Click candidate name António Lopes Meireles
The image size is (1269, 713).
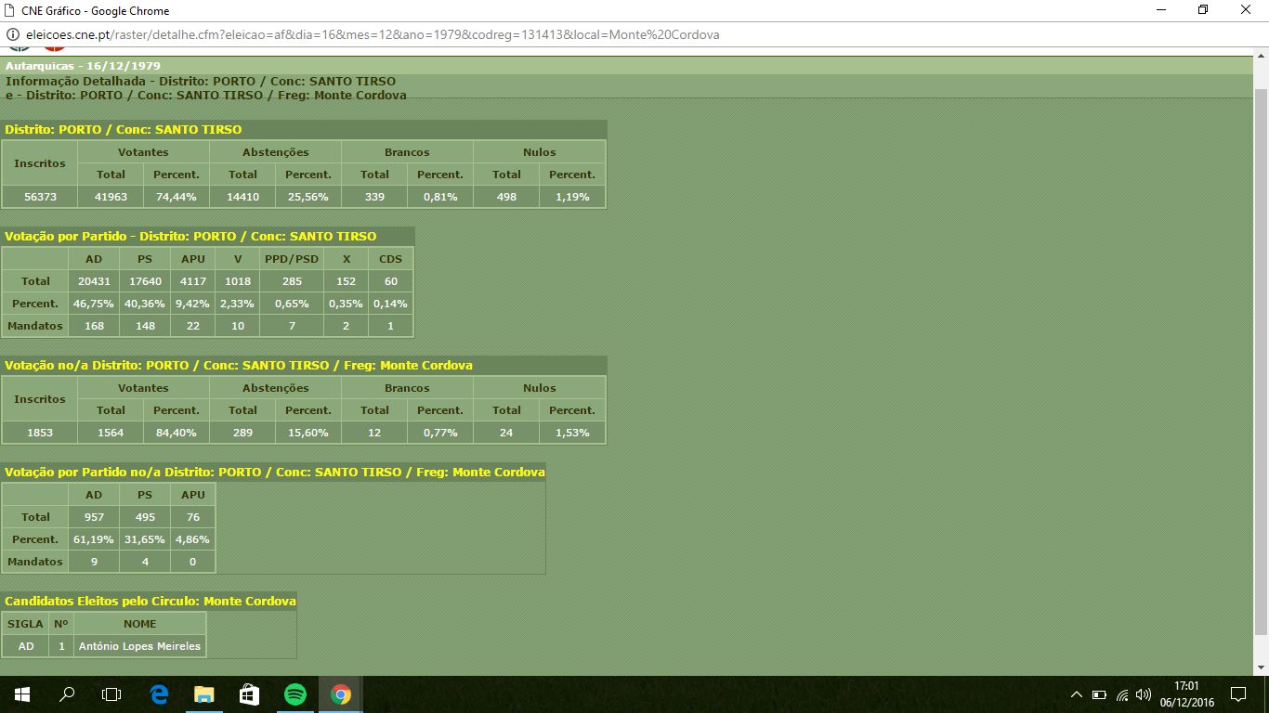[139, 646]
